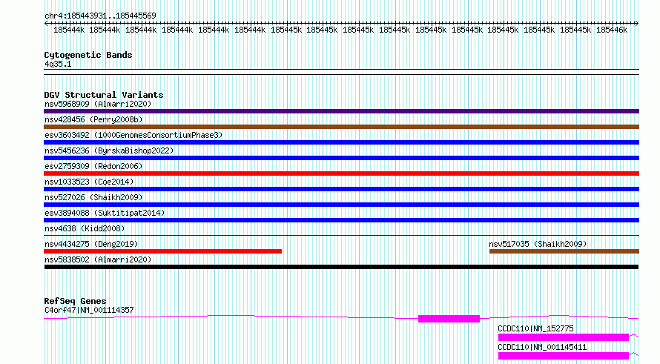The image size is (660, 364).
Task: Open the esv3603492 (1000GenomesConsortiumPhase3) label
Action: pyautogui.click(x=133, y=135)
